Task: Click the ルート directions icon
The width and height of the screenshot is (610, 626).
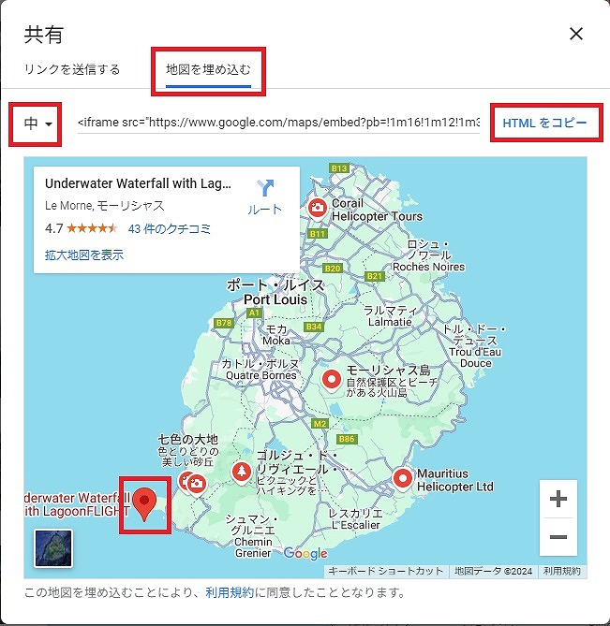Action: (264, 197)
